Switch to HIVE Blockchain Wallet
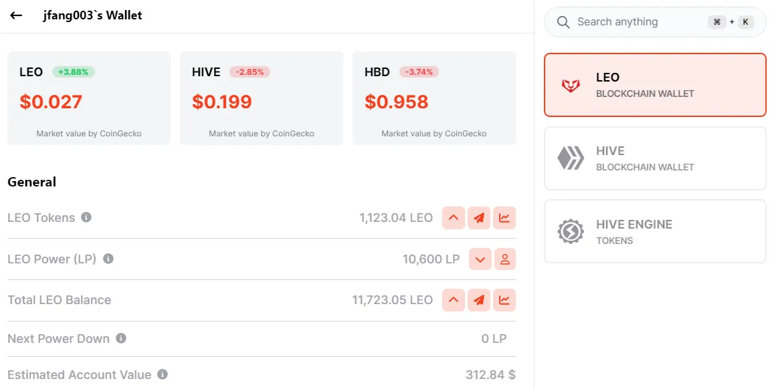Image resolution: width=774 pixels, height=389 pixels. 655,158
